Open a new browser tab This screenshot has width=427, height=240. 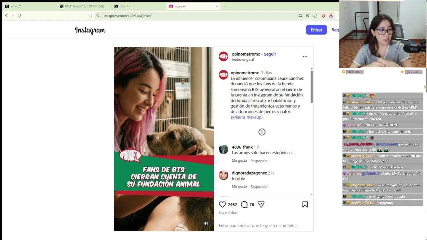[x=225, y=6]
